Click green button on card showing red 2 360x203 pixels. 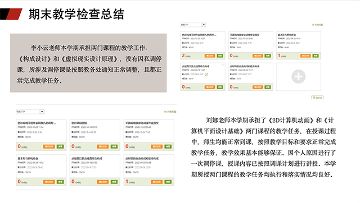click(x=220, y=56)
